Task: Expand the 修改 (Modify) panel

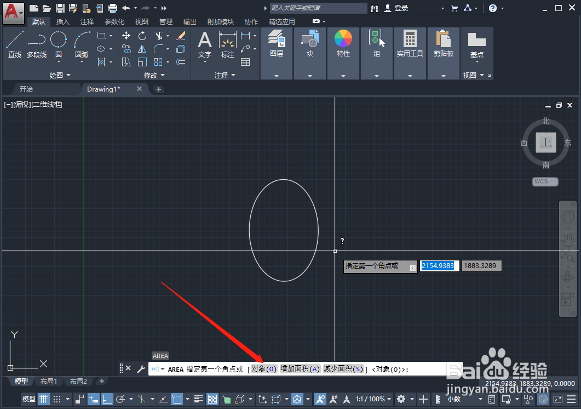Action: (154, 75)
